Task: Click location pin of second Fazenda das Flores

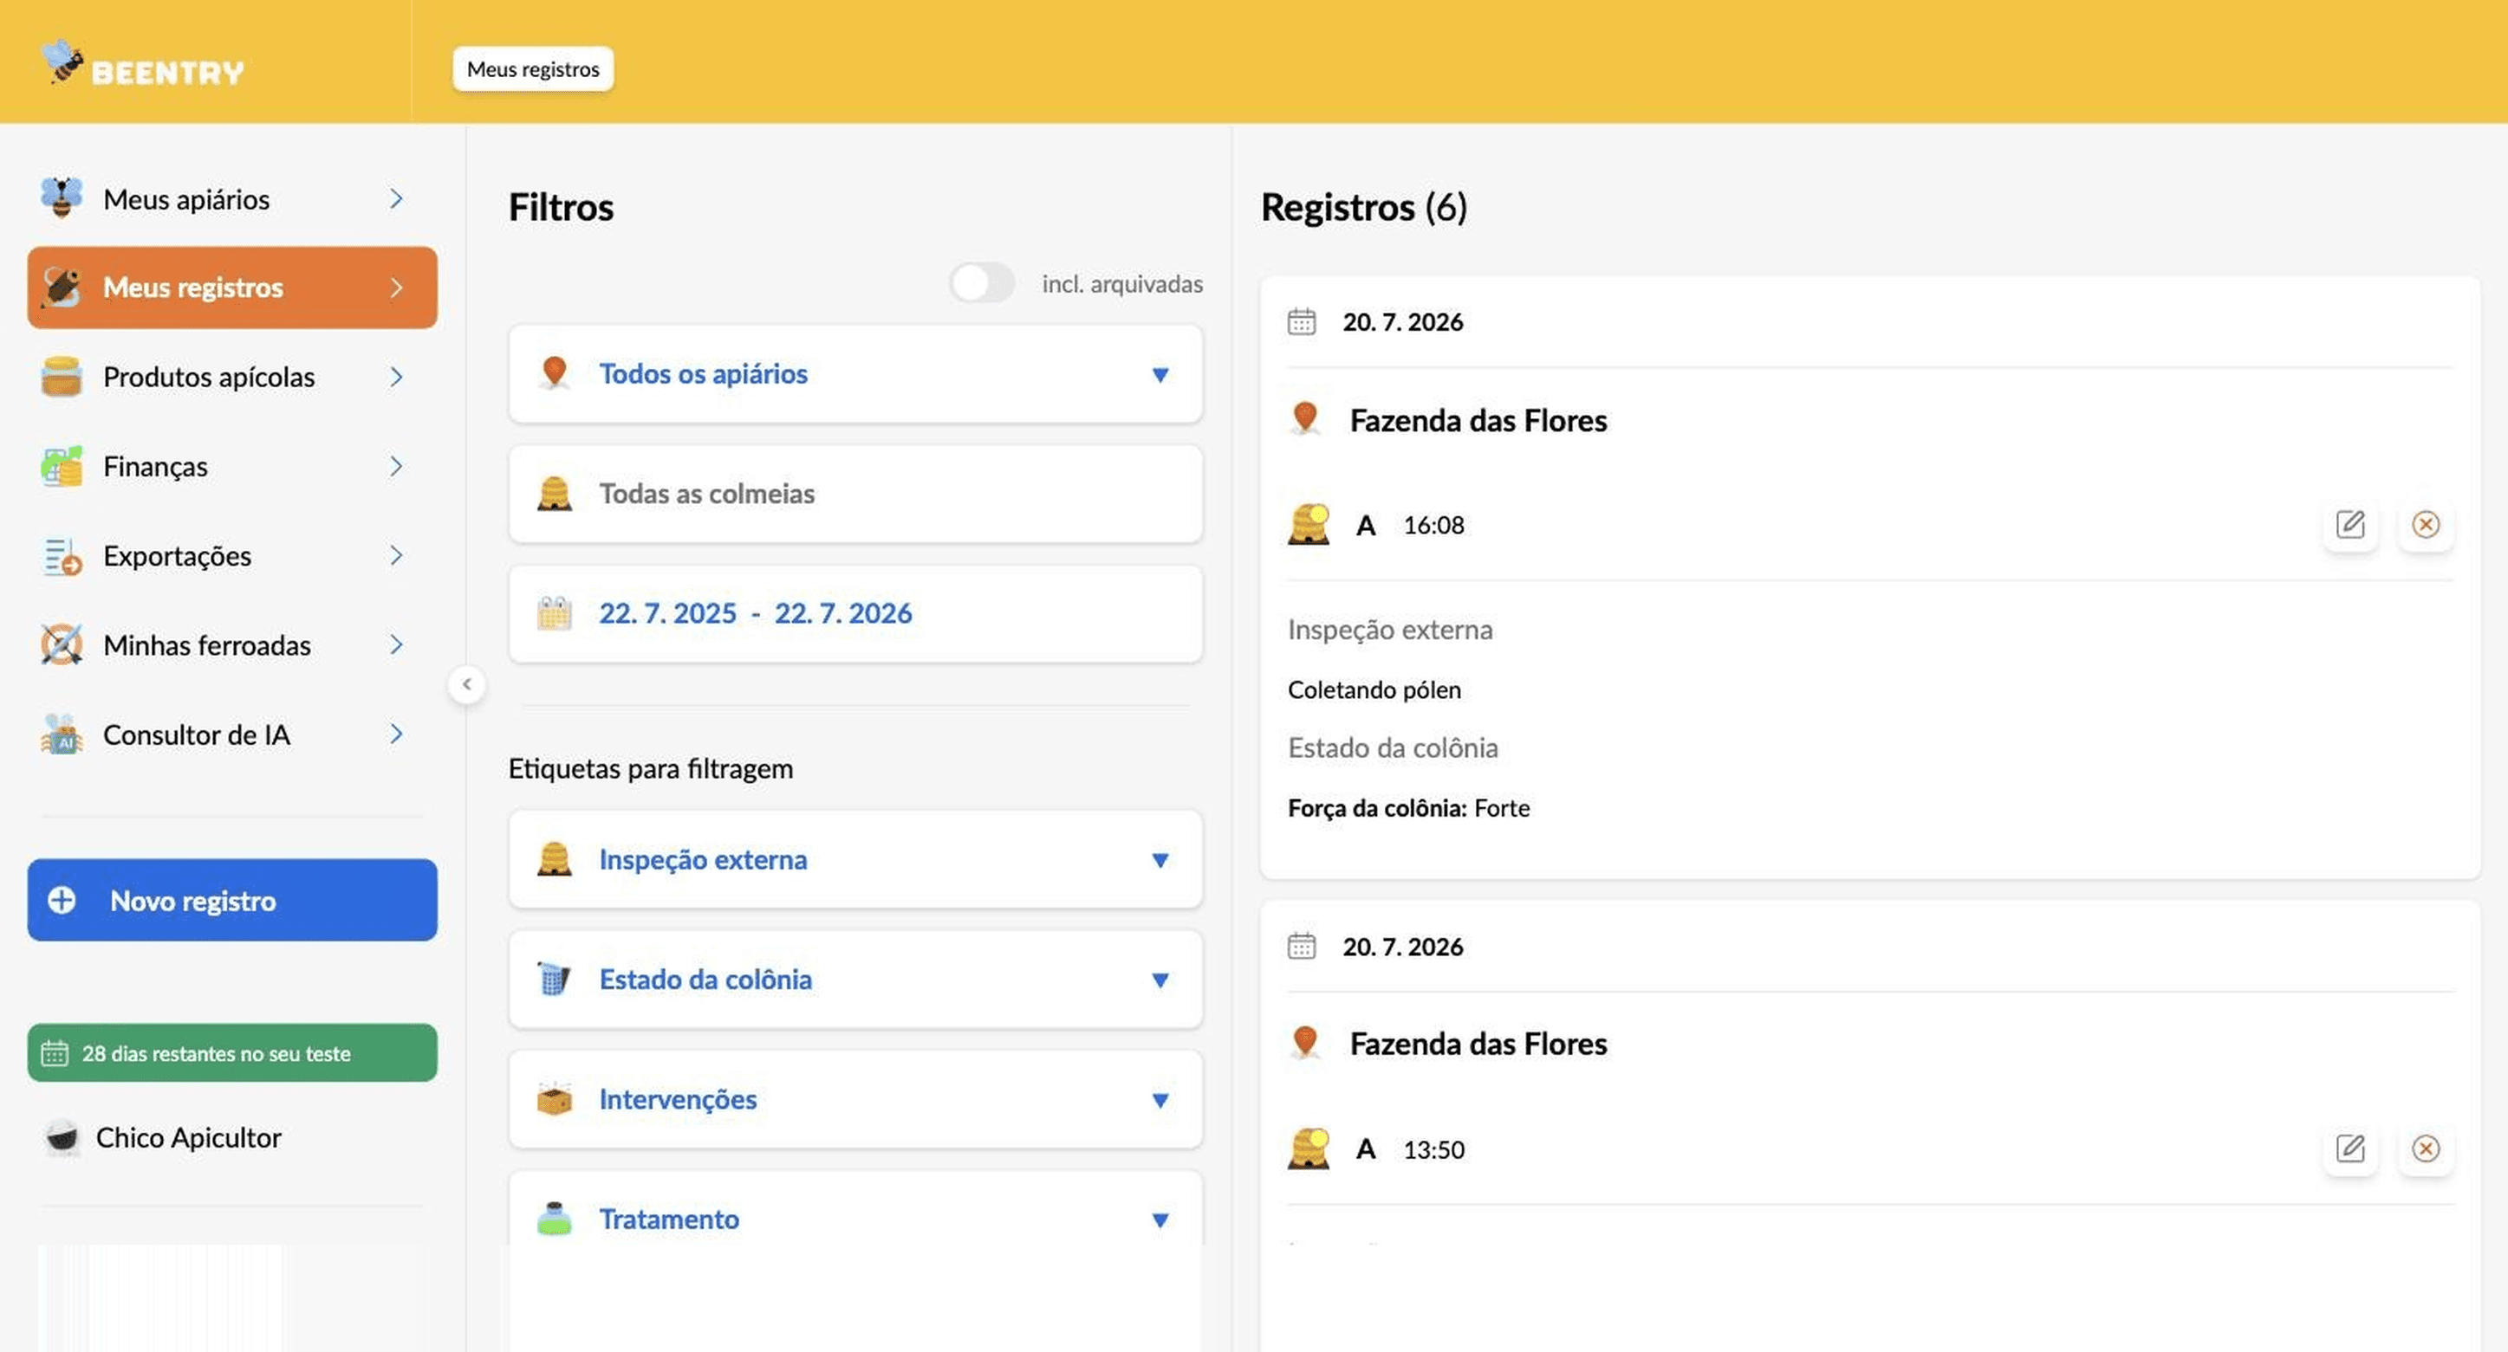Action: point(1304,1044)
